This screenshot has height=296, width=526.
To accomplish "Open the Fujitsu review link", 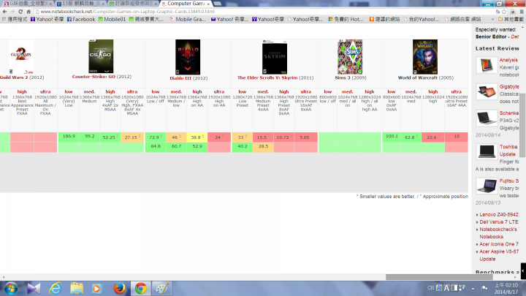I will pos(509,181).
